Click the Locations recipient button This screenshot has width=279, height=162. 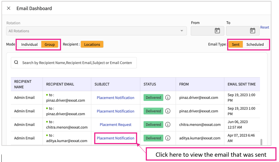(92, 44)
